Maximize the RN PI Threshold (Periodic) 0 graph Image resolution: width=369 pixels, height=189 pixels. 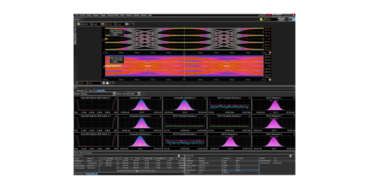click(205, 116)
